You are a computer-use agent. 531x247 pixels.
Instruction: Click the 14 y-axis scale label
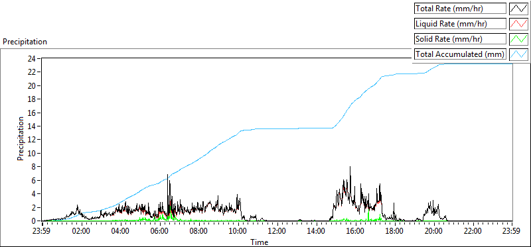tap(33, 126)
